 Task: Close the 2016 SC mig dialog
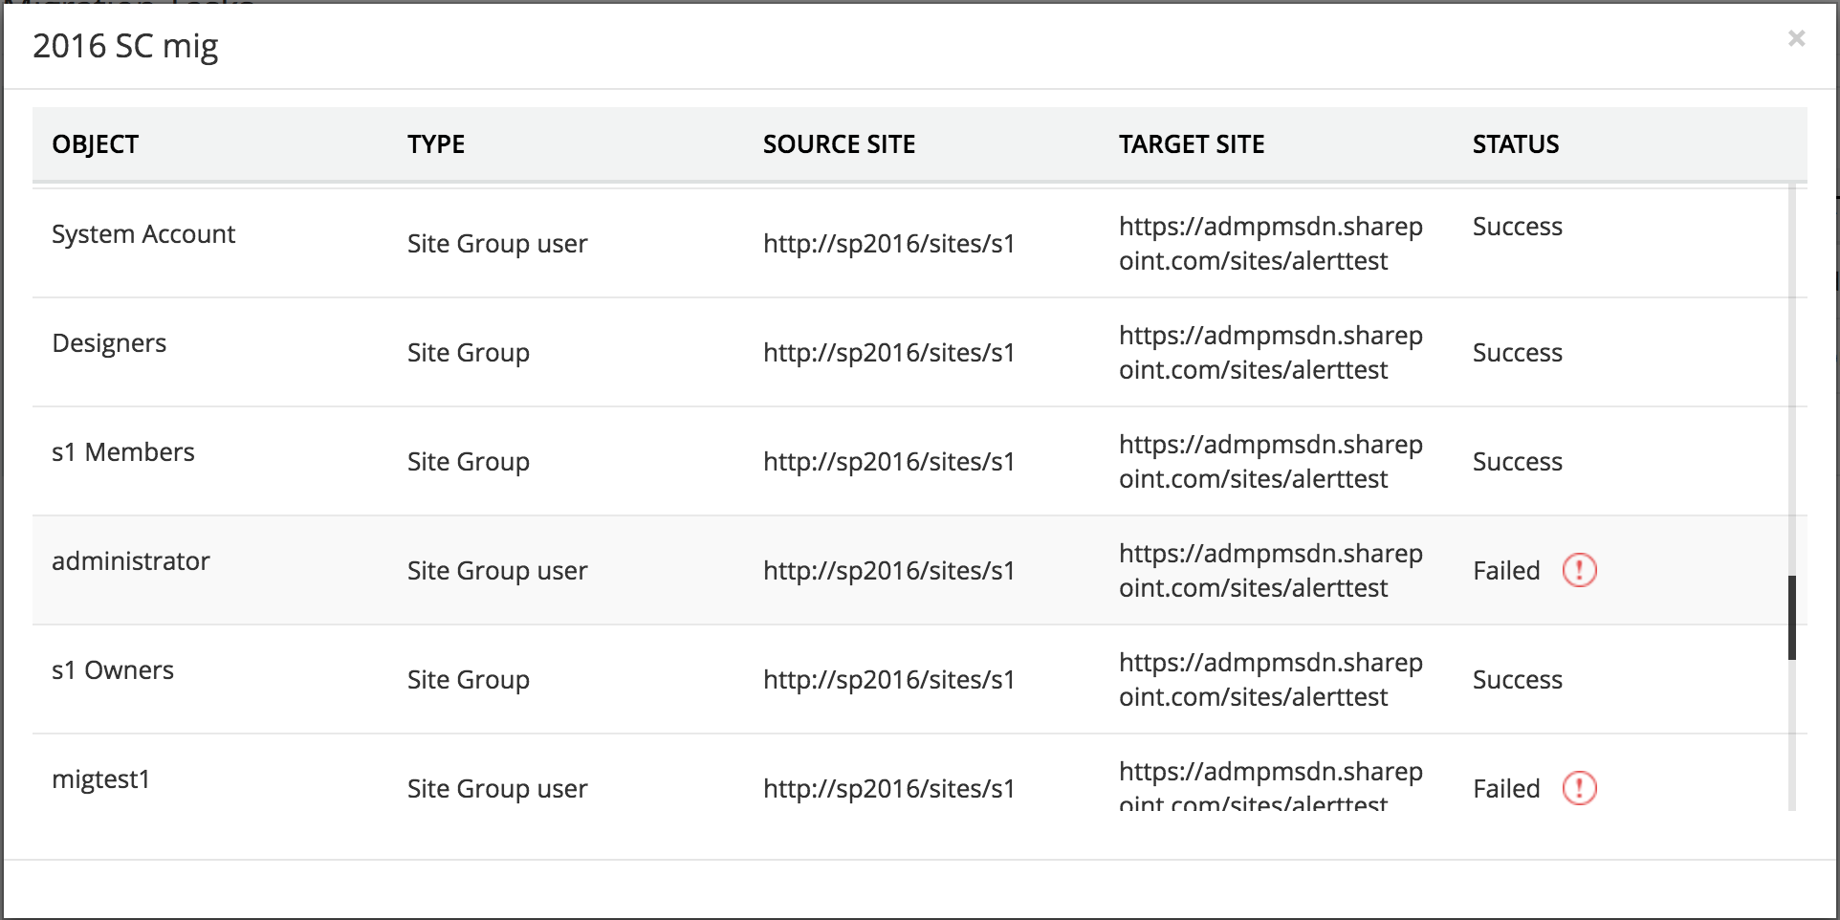(x=1796, y=38)
